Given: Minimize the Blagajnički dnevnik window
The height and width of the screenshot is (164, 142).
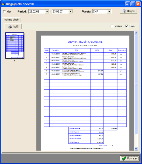Looking at the screenshot, I should [x=128, y=4].
